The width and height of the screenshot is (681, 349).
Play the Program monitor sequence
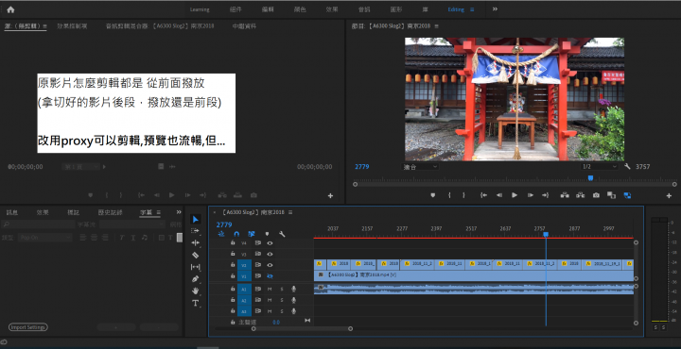[515, 195]
